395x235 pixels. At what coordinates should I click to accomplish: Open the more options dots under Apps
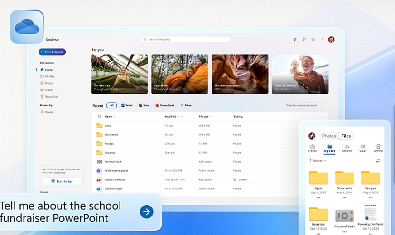click(x=318, y=198)
